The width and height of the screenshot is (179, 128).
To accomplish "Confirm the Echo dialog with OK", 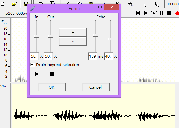I will pos(52,87).
